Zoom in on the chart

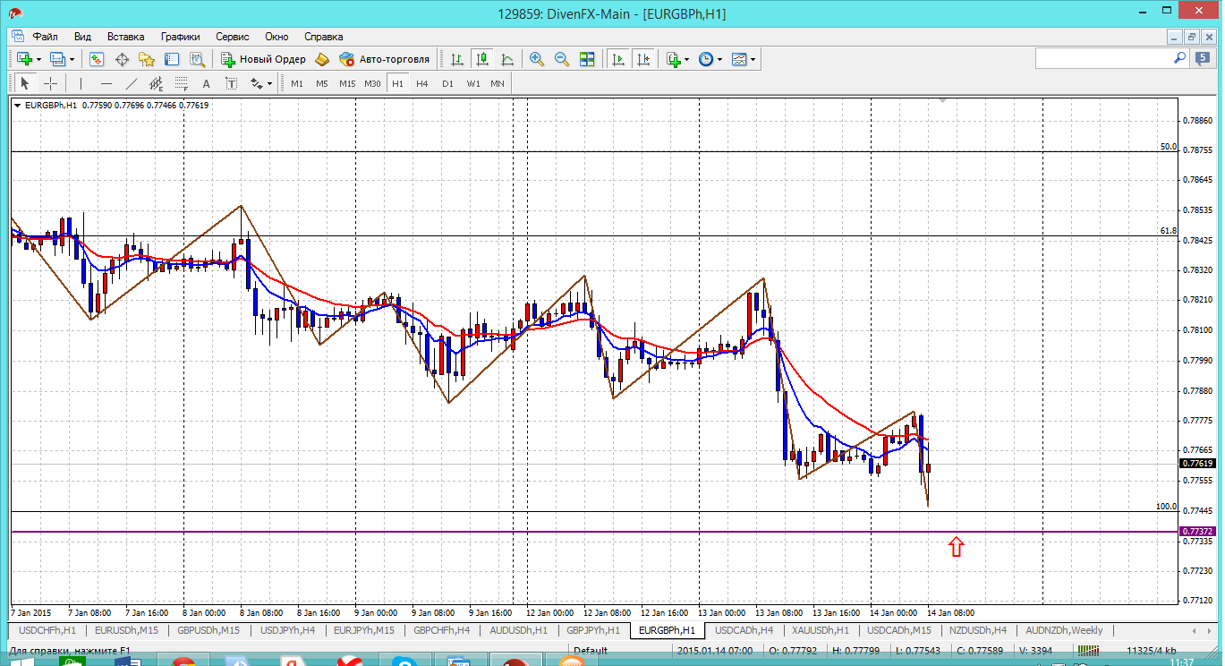click(537, 59)
